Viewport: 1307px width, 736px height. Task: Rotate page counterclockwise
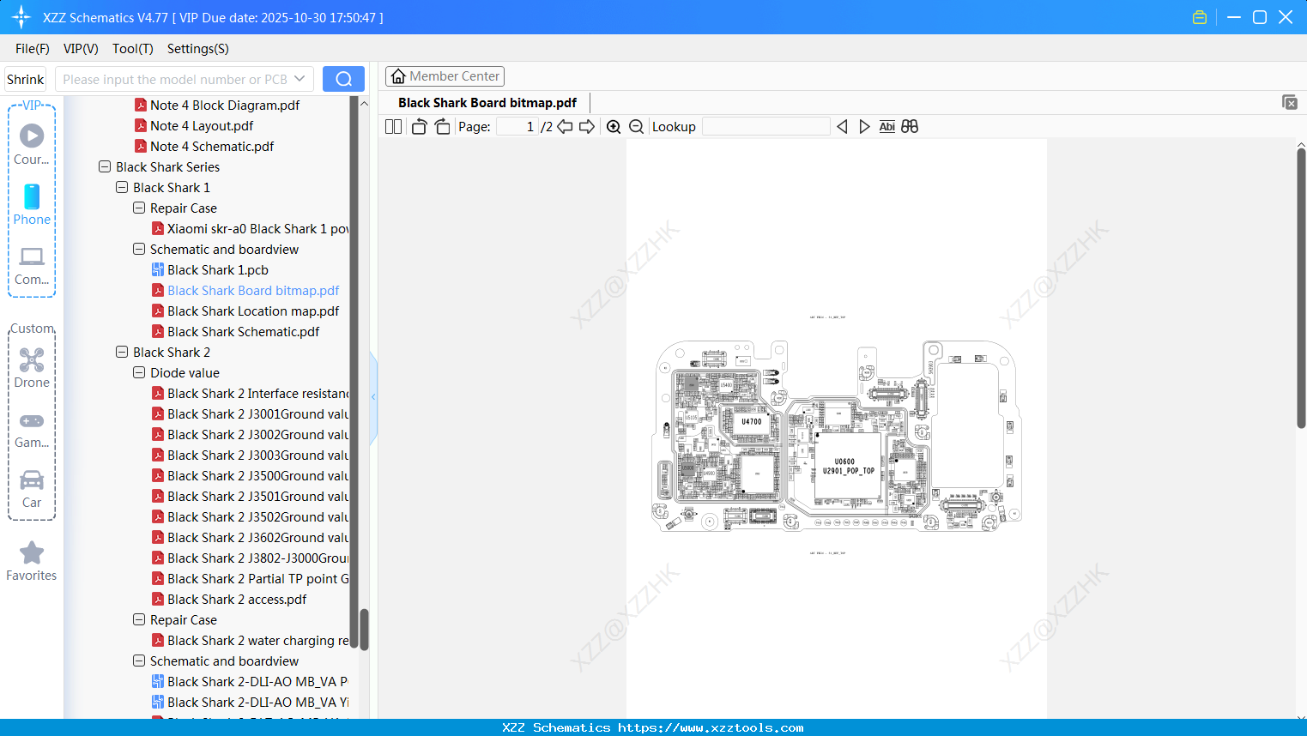[x=419, y=126]
